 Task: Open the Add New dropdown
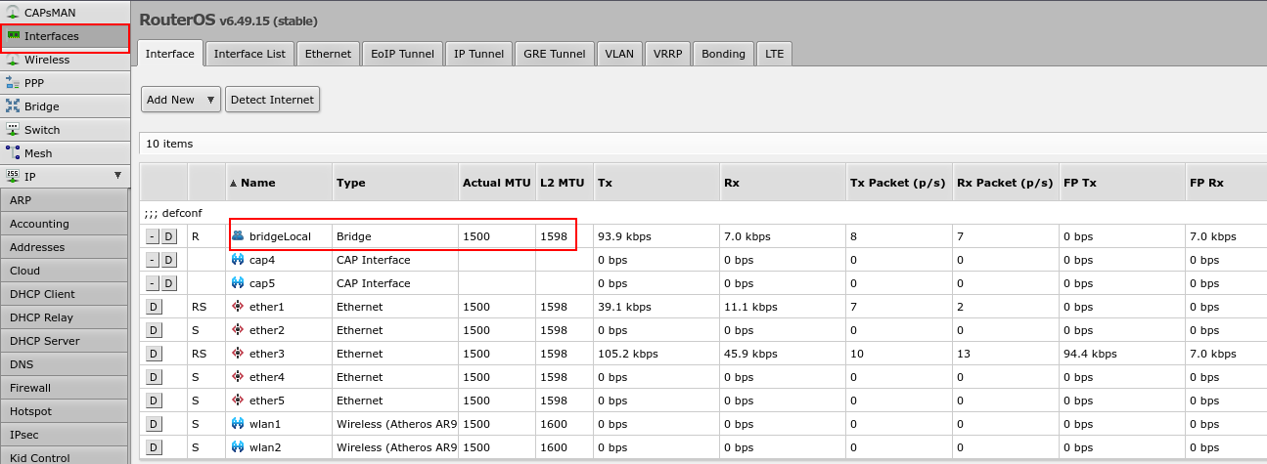[181, 100]
